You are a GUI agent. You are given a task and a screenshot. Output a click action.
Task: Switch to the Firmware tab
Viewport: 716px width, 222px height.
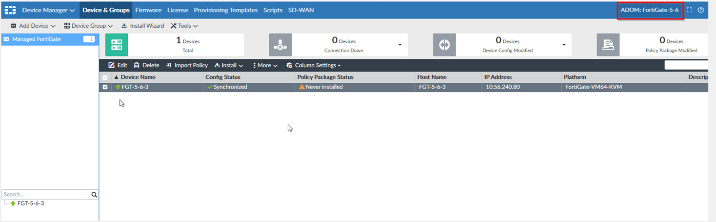click(148, 10)
